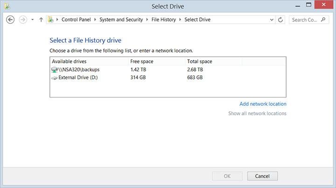336x188 pixels.
Task: Click the window icon in title bar
Action: click(x=6, y=6)
